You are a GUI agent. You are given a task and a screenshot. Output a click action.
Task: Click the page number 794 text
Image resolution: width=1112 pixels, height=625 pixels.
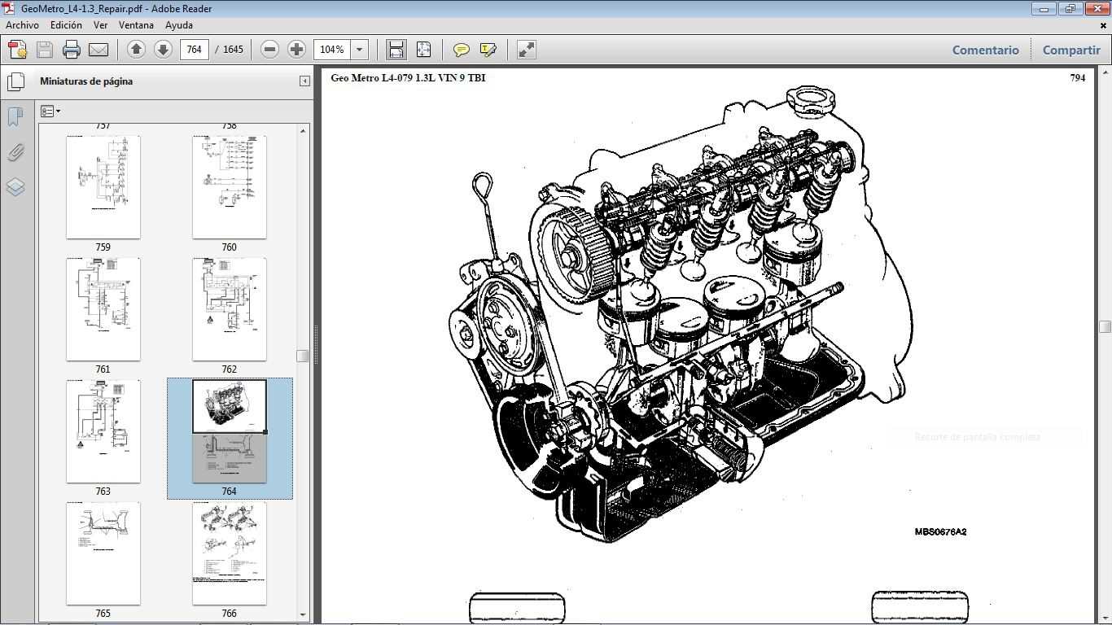pos(1078,78)
